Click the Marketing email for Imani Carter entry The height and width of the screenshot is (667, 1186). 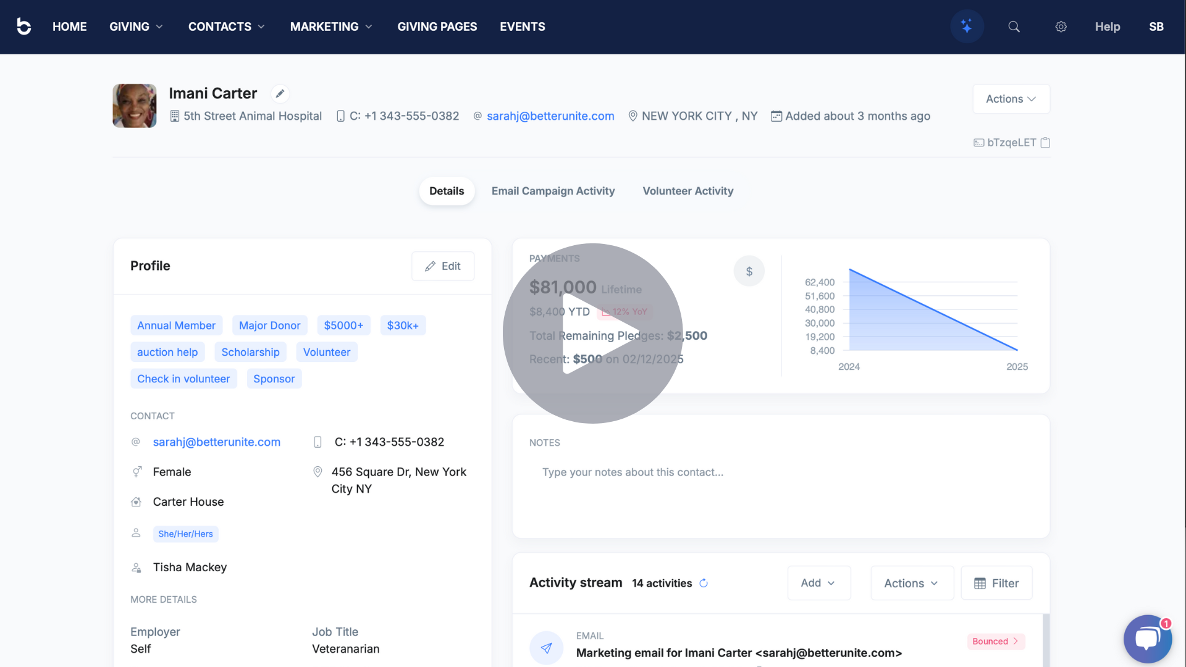click(x=739, y=653)
